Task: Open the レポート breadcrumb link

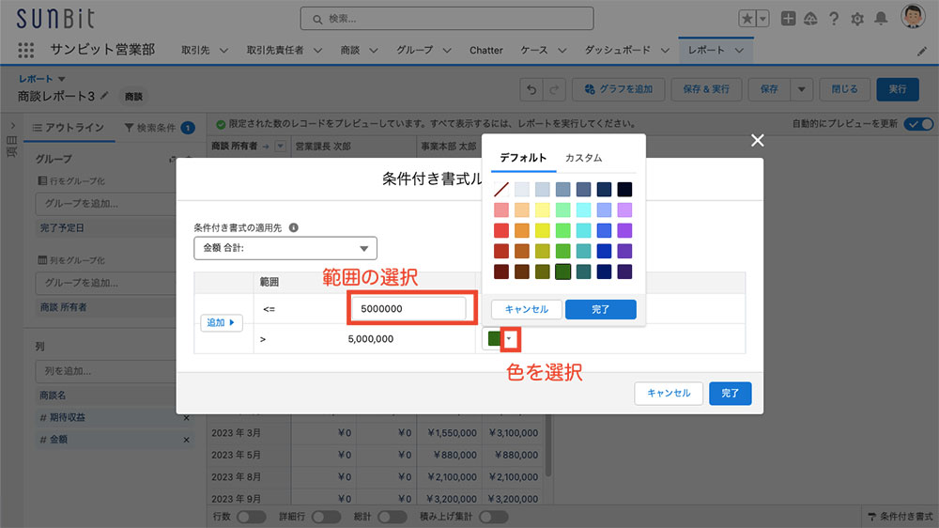Action: click(x=36, y=79)
